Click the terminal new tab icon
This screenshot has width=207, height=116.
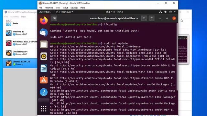point(54,18)
